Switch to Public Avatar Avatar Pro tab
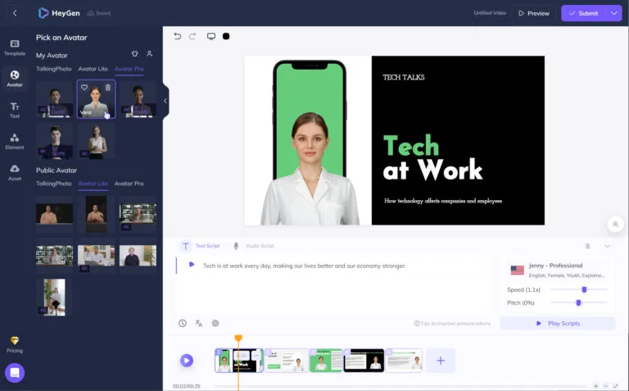Image resolution: width=629 pixels, height=391 pixels. coord(129,184)
